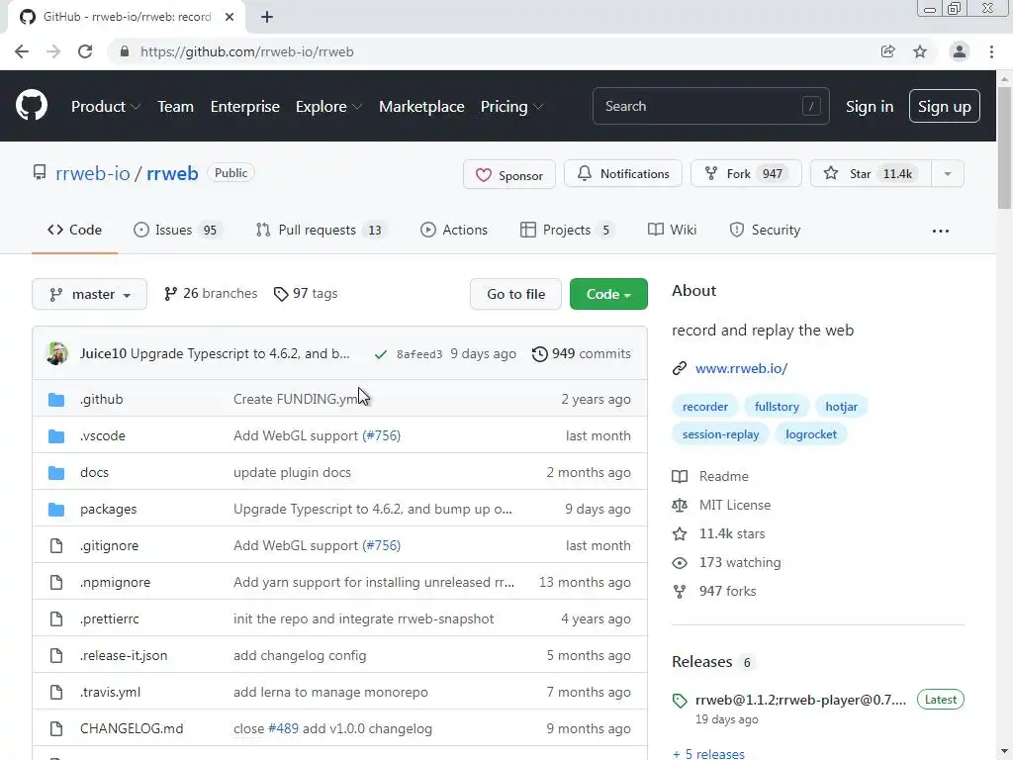Click the Team nav link
This screenshot has width=1013, height=760.
point(175,107)
